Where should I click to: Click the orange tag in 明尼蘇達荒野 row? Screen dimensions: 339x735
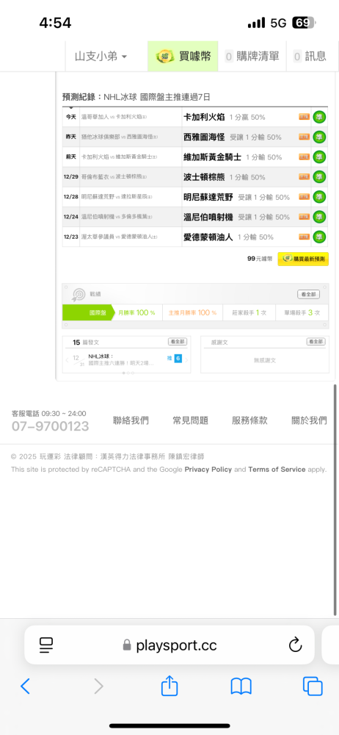tap(305, 197)
